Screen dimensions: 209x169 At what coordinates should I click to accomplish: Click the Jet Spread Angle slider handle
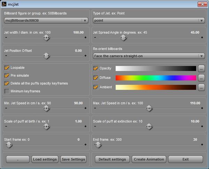tap(123, 38)
